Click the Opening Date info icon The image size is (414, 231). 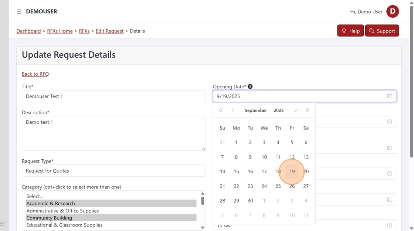(250, 86)
